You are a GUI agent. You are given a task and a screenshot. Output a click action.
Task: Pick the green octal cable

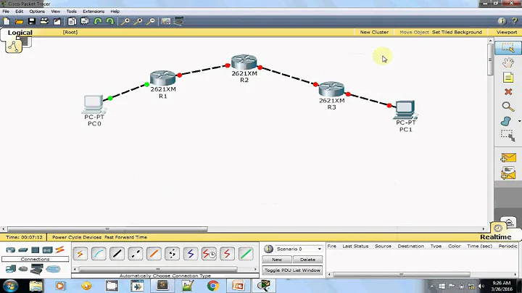tap(246, 254)
